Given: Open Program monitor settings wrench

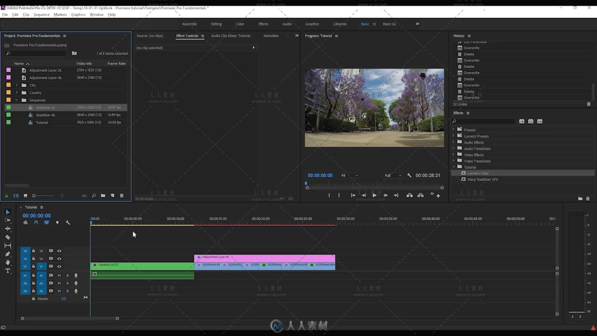Looking at the screenshot, I should [409, 175].
